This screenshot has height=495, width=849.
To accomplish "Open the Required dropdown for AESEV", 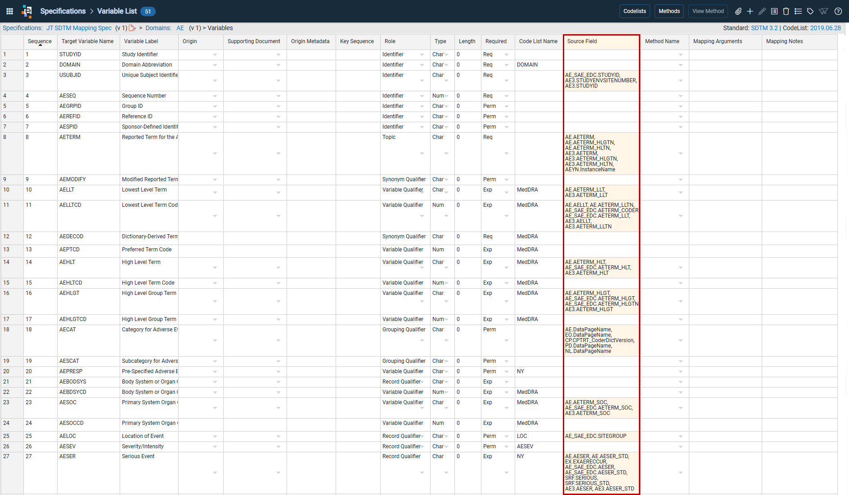I will pyautogui.click(x=507, y=447).
